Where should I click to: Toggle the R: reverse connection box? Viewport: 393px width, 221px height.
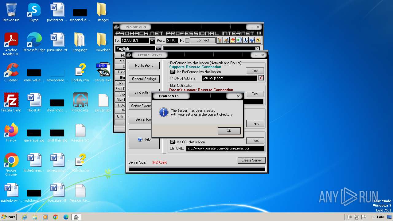187,41
